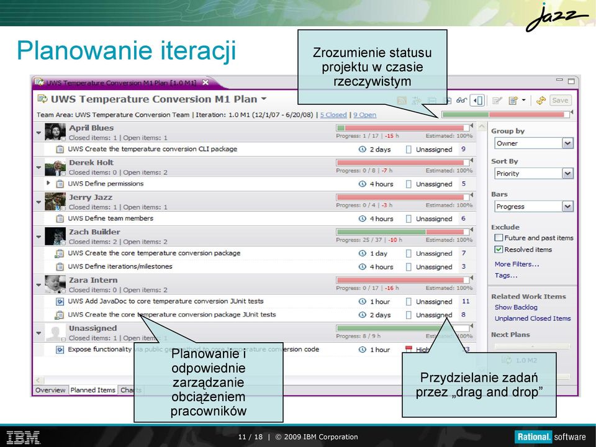Click the Unplanned Closed Items link

click(533, 318)
